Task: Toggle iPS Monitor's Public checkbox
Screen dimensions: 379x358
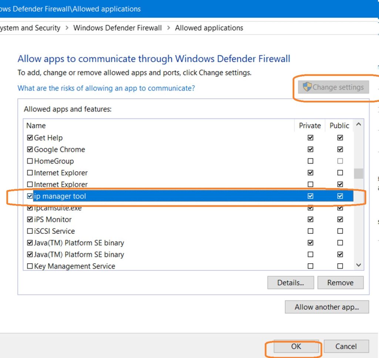Action: 340,219
